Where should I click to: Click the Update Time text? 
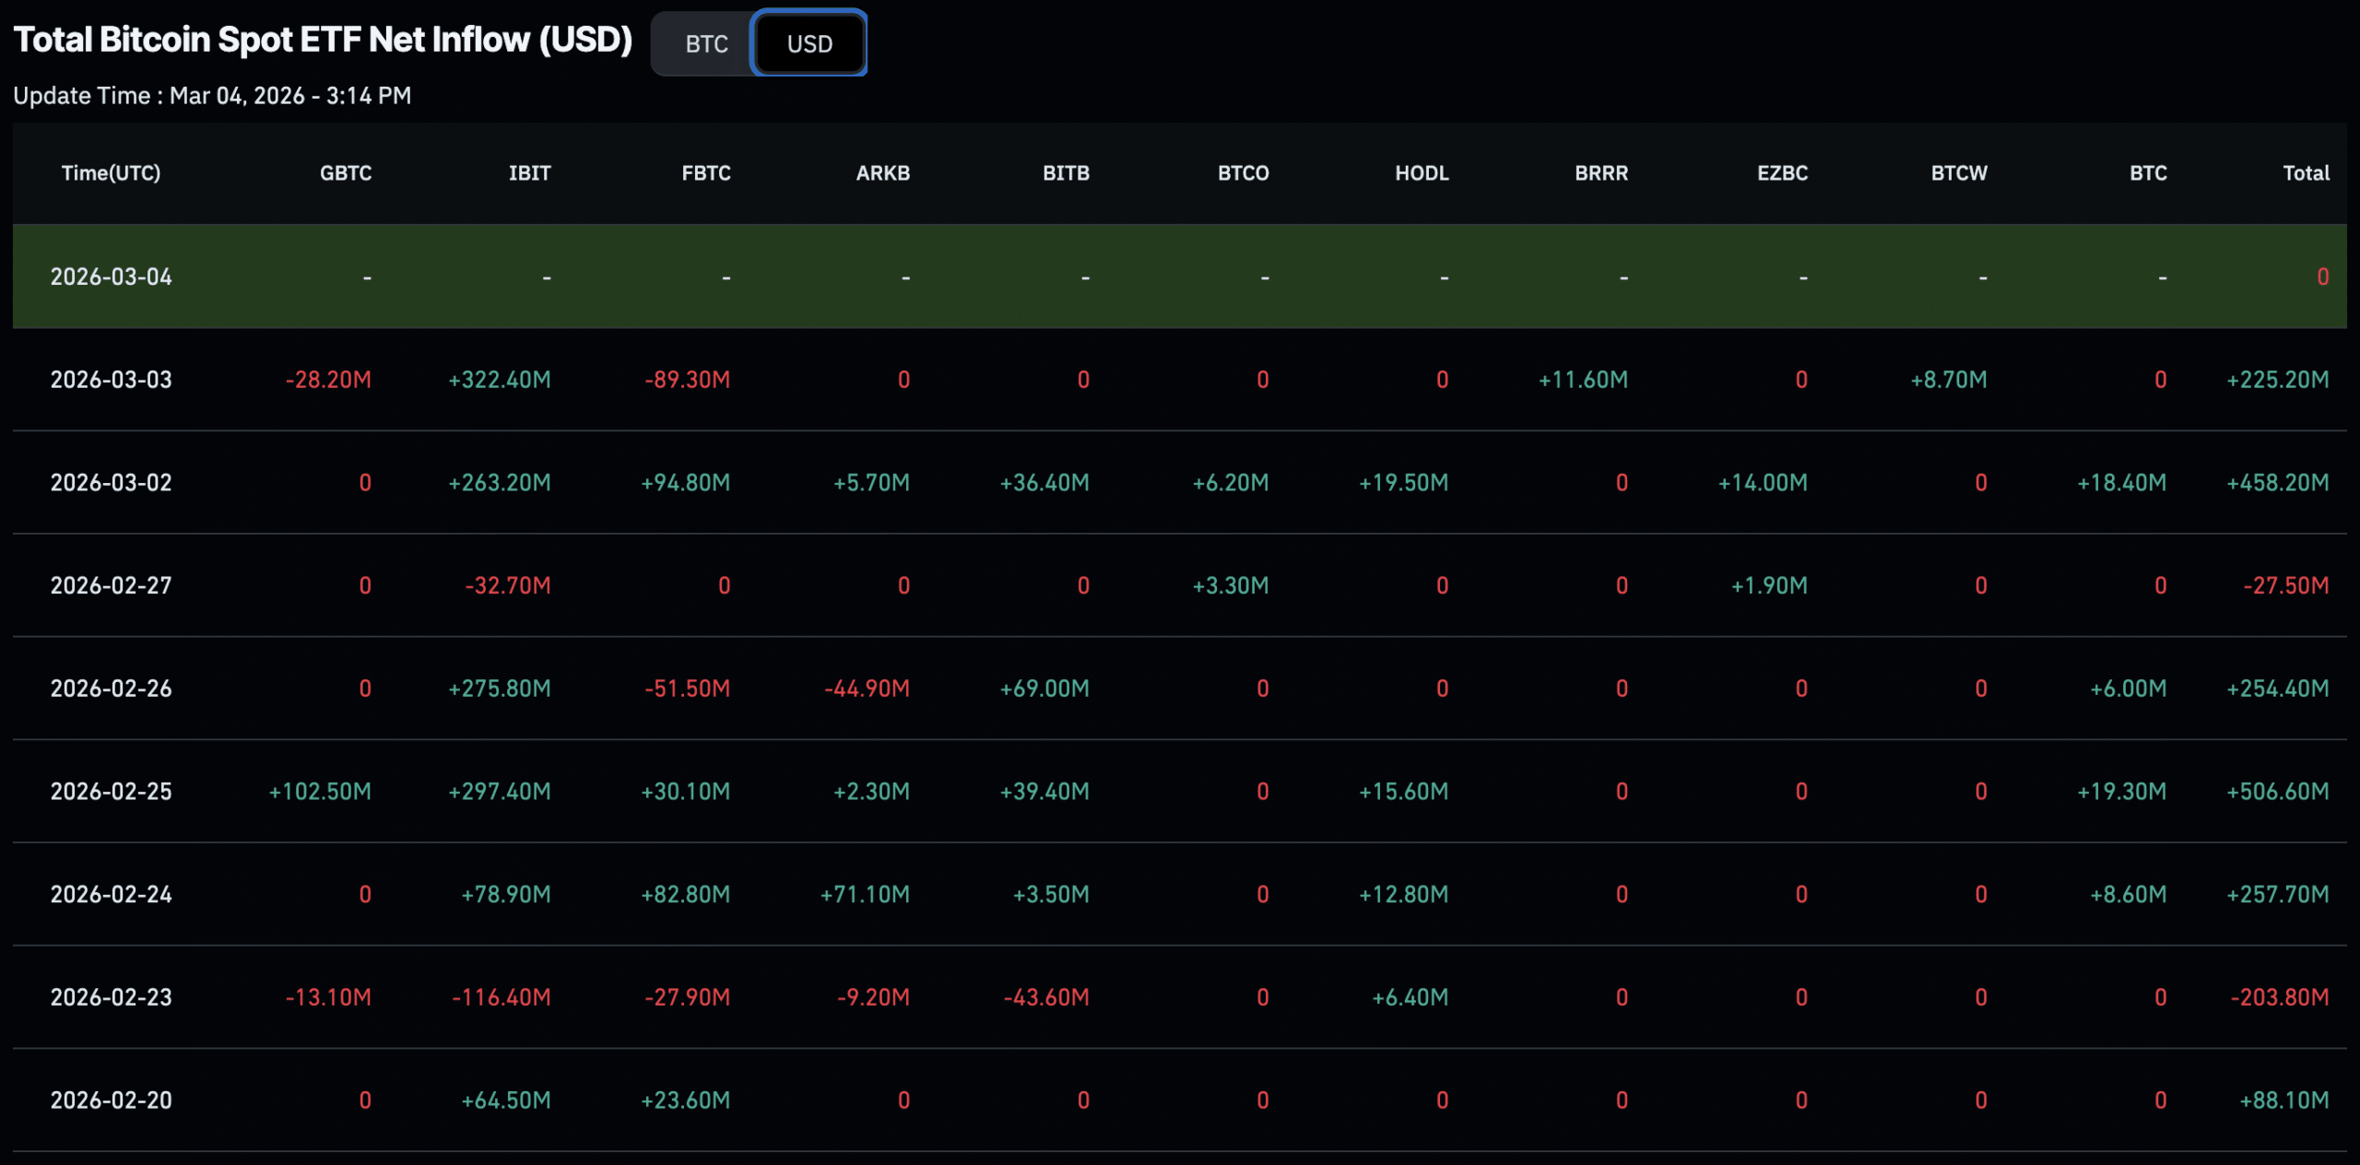pyautogui.click(x=212, y=95)
